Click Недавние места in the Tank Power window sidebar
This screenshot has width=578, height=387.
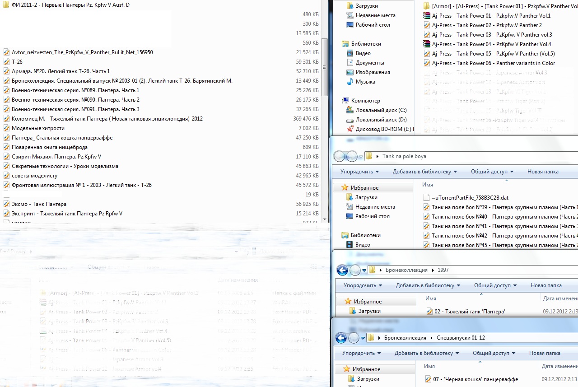[x=375, y=15]
